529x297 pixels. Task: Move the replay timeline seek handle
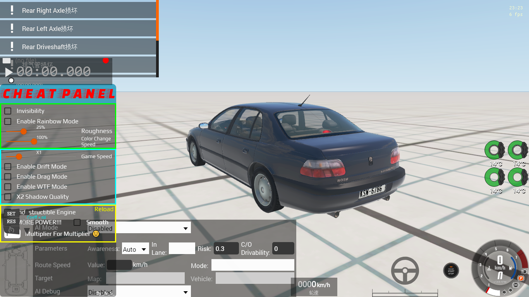tap(11, 80)
